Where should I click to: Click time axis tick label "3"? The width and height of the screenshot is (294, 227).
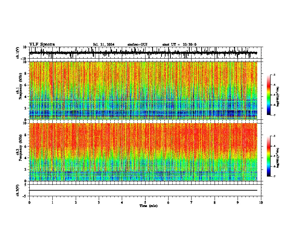pyautogui.click(x=99, y=203)
